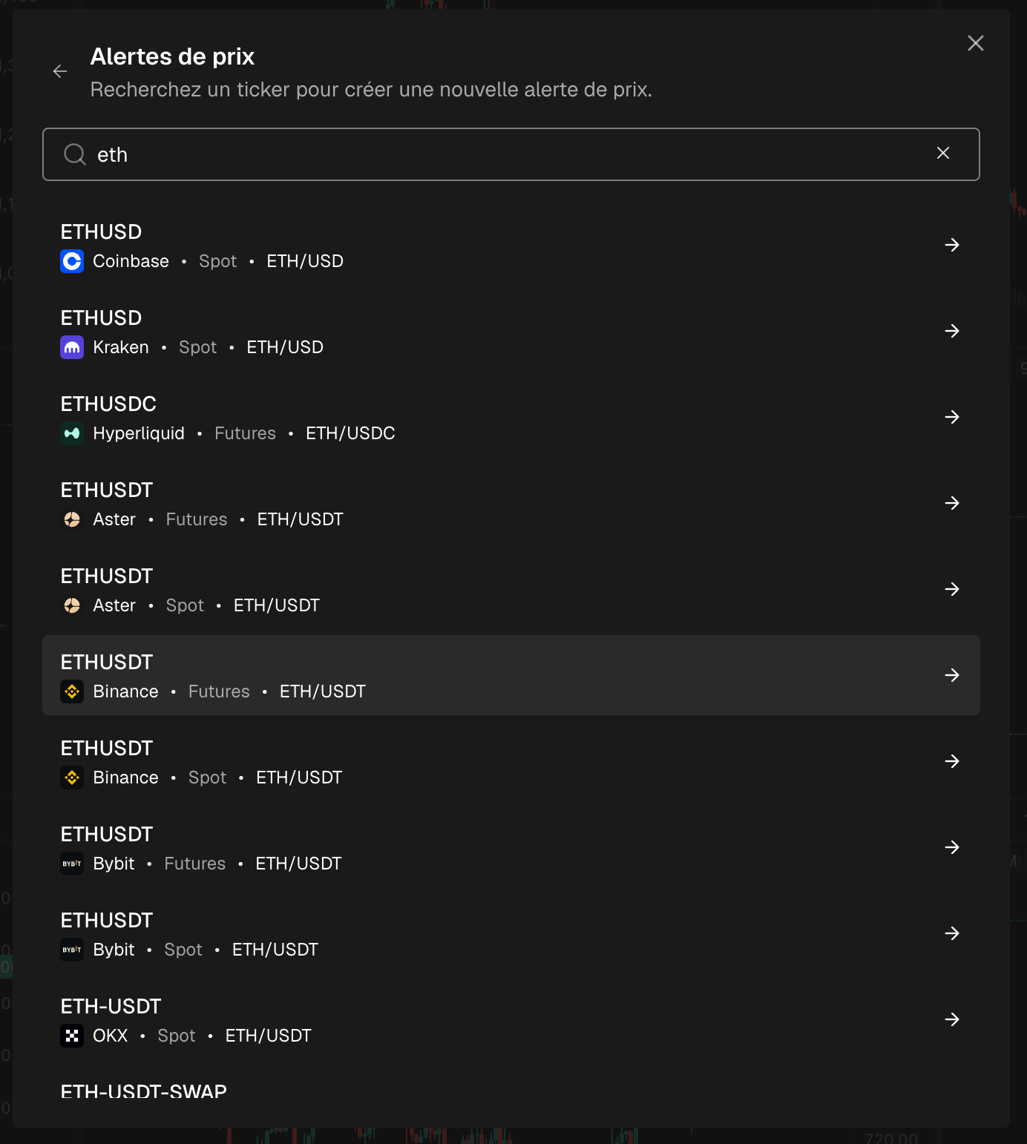Image resolution: width=1027 pixels, height=1144 pixels.
Task: Click the Bybit logo in Futures row
Action: point(72,864)
